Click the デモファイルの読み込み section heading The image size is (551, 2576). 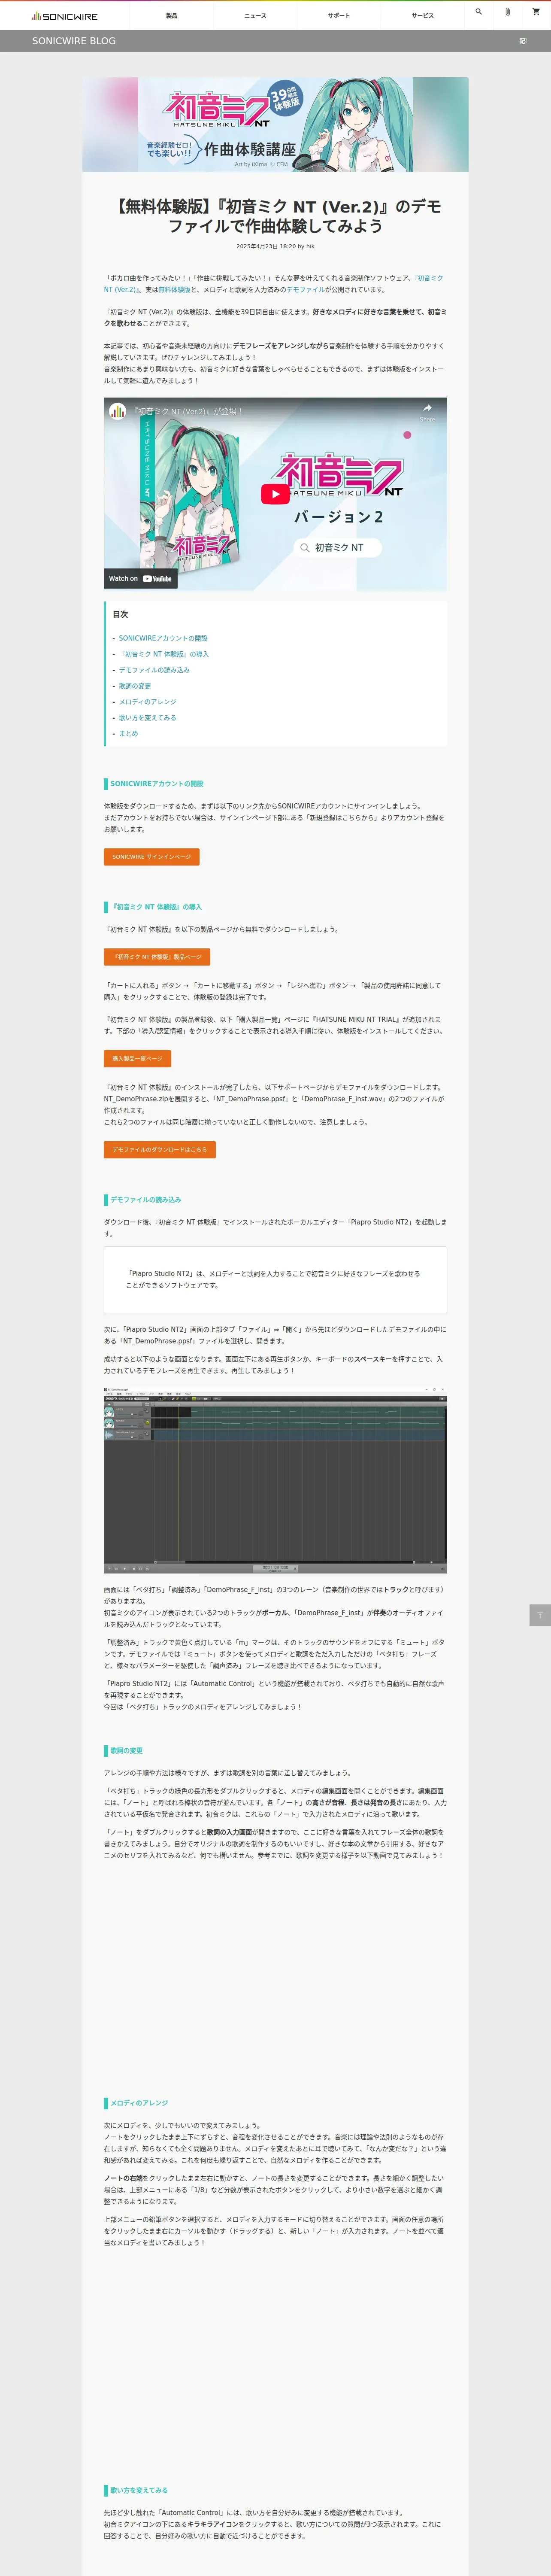click(x=146, y=1200)
